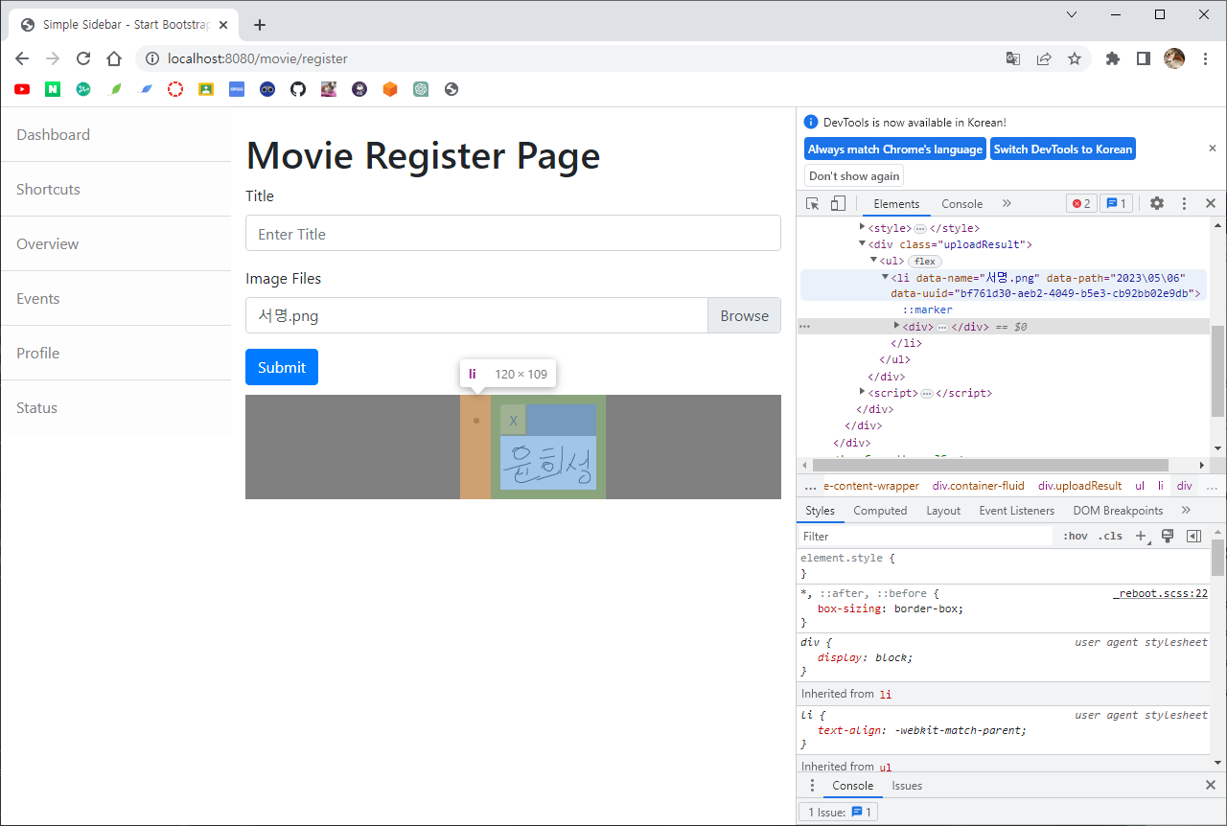Toggle the rendering emulations paintbrush icon
The image size is (1227, 826).
click(1168, 536)
